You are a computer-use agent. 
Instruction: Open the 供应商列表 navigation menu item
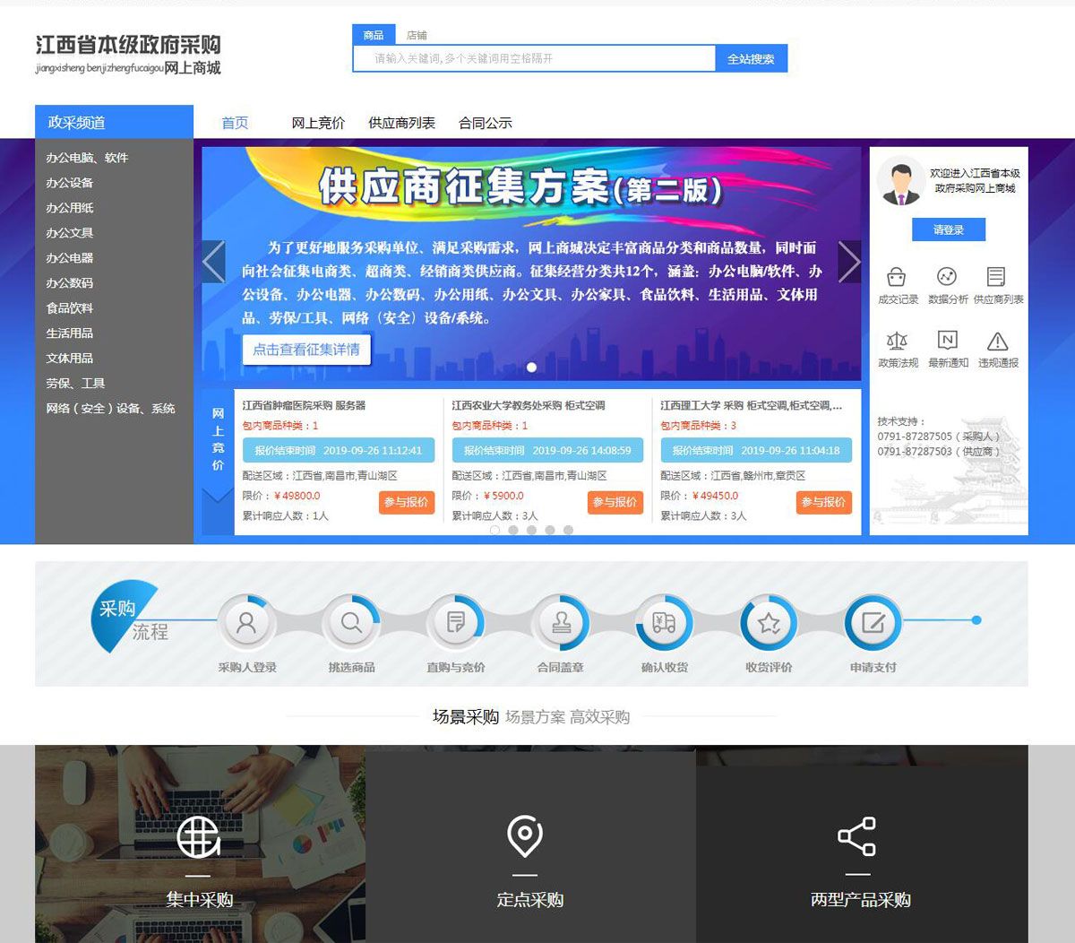click(401, 123)
